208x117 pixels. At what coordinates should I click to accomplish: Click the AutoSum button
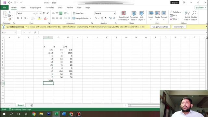pos(175,12)
